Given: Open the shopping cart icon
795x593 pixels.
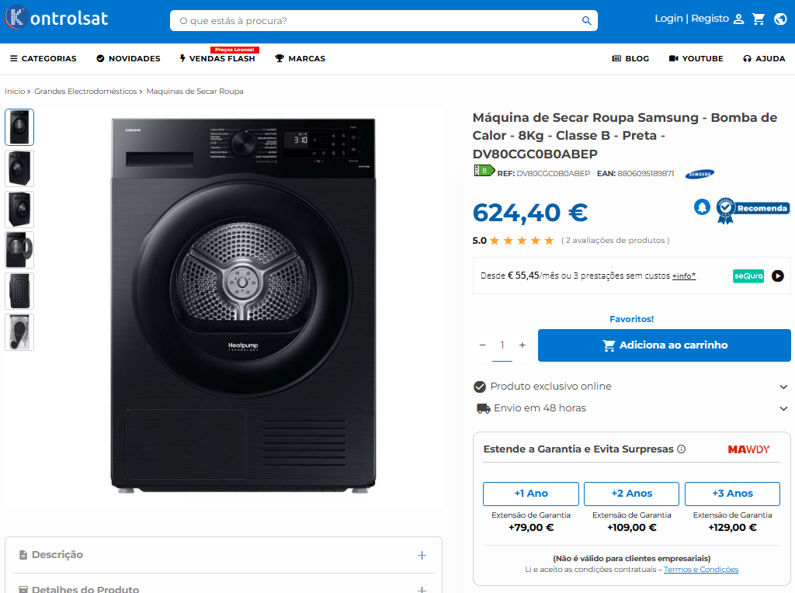Looking at the screenshot, I should (759, 19).
